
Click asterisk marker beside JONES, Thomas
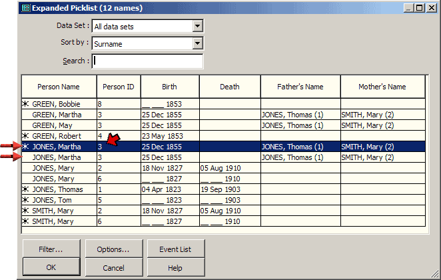26,189
